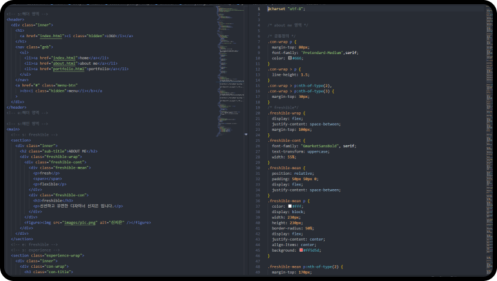Click the class="menu-btn" anchor line
The height and width of the screenshot is (281, 497).
pyautogui.click(x=47, y=85)
